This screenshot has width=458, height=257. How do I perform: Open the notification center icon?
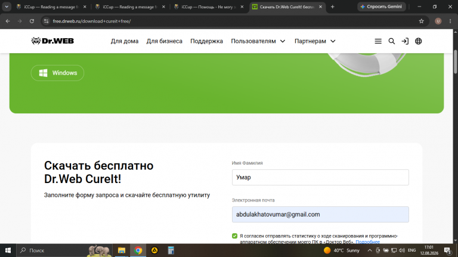(x=448, y=250)
